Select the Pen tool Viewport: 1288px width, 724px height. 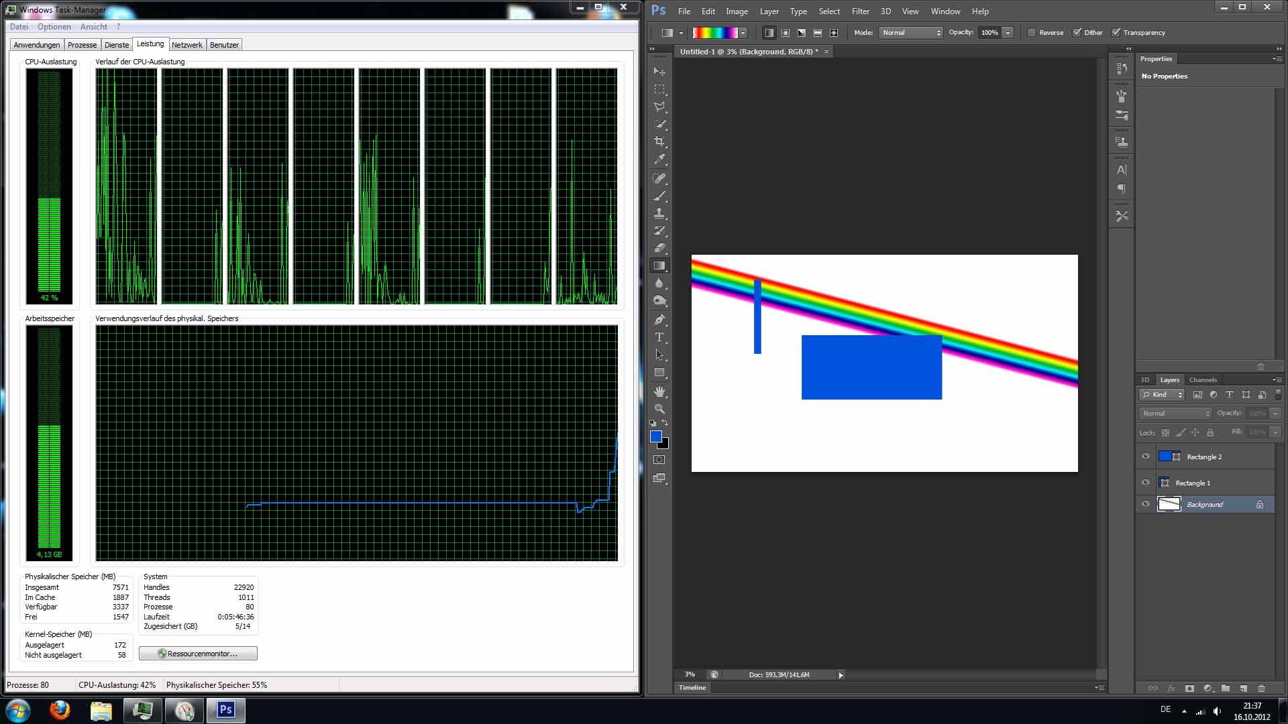coord(659,320)
